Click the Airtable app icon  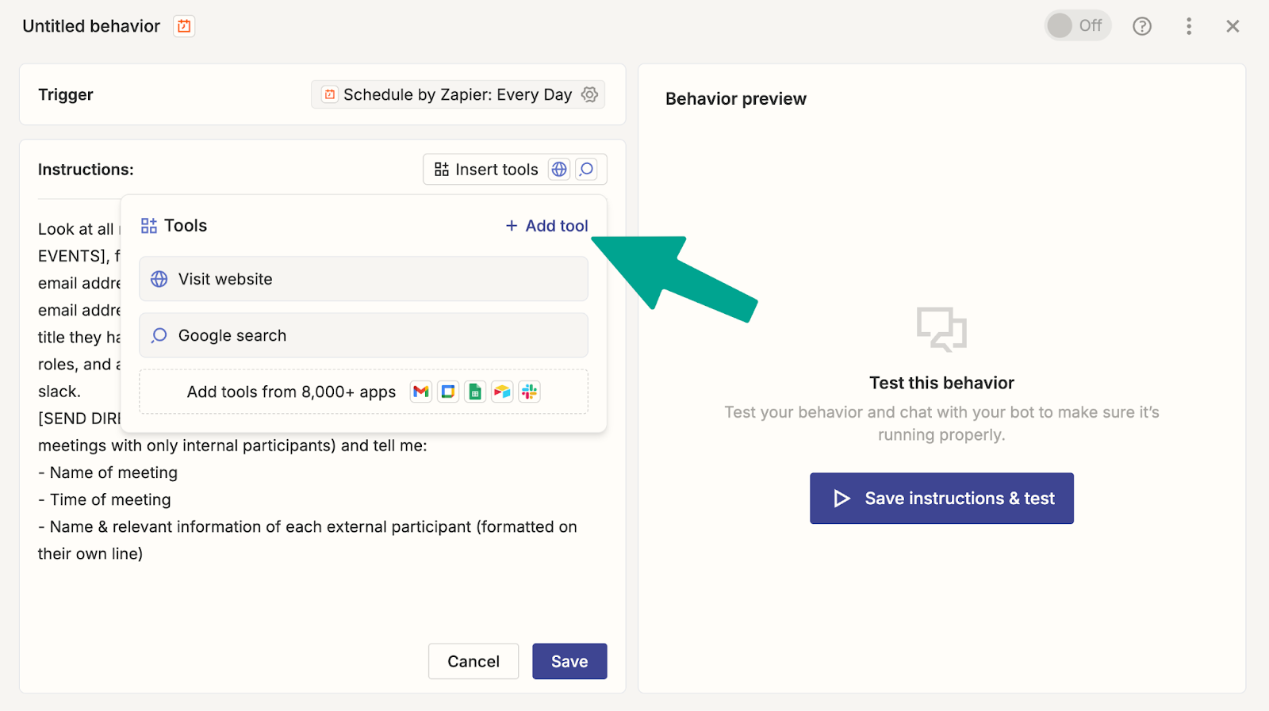(x=502, y=392)
